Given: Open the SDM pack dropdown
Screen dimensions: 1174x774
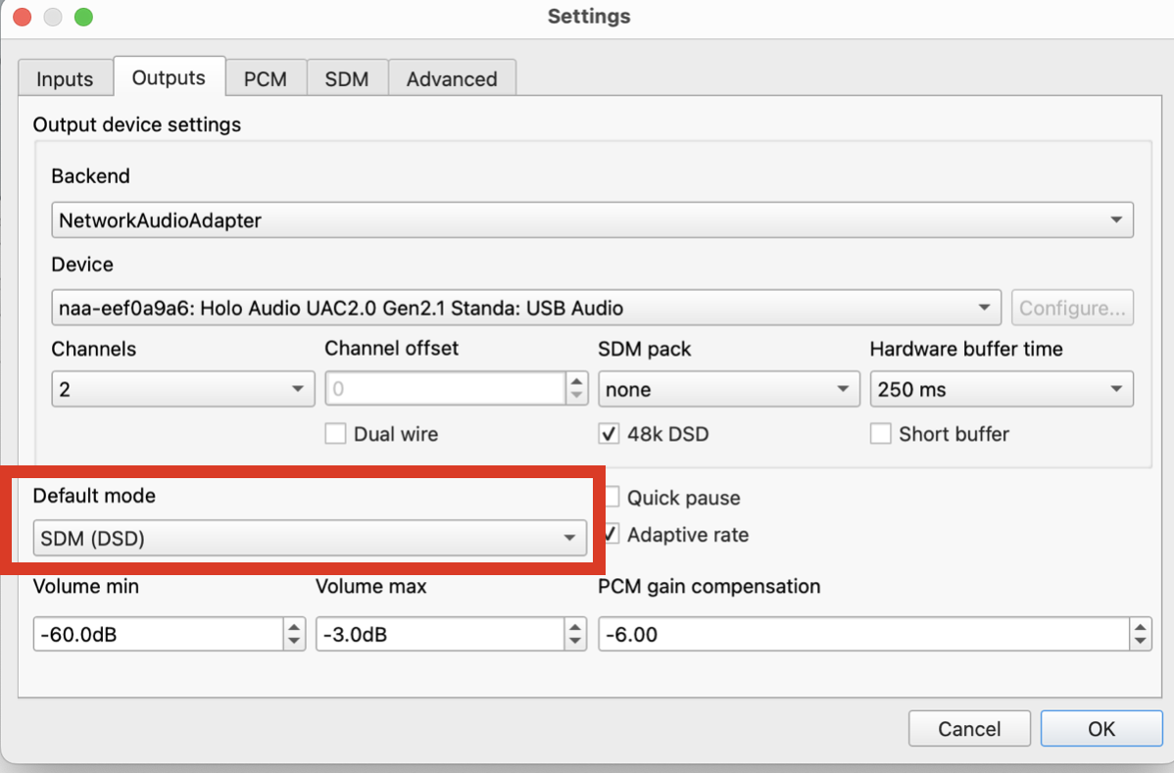Looking at the screenshot, I should point(728,389).
